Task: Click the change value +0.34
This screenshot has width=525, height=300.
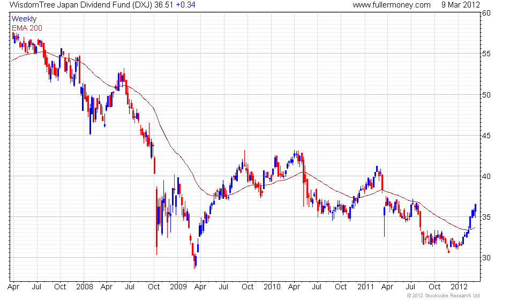Action: 185,5
